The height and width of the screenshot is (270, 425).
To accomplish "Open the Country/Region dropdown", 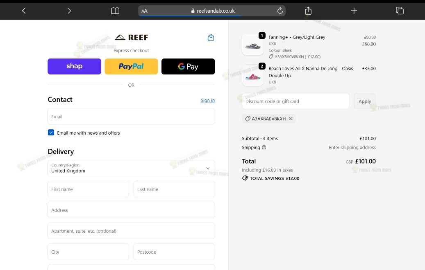I will [x=131, y=168].
